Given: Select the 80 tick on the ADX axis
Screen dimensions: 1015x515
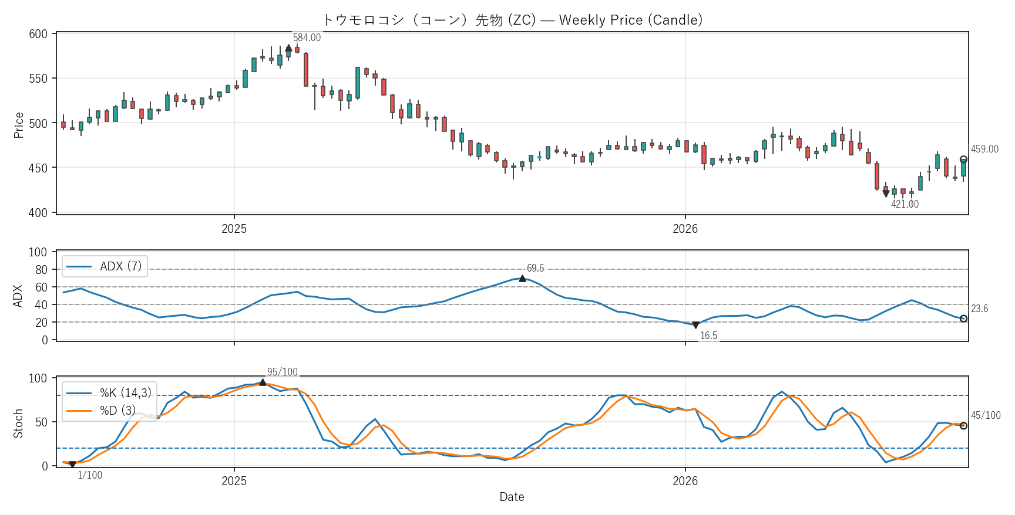Looking at the screenshot, I should point(42,270).
